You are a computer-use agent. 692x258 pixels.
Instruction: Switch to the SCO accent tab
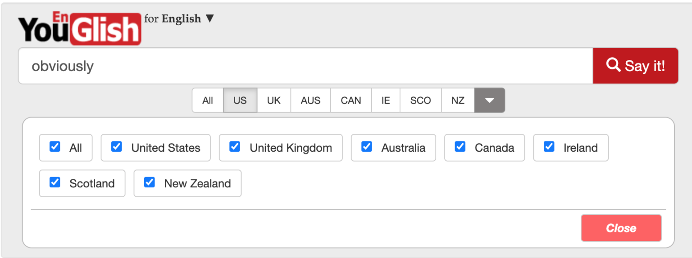coord(420,100)
